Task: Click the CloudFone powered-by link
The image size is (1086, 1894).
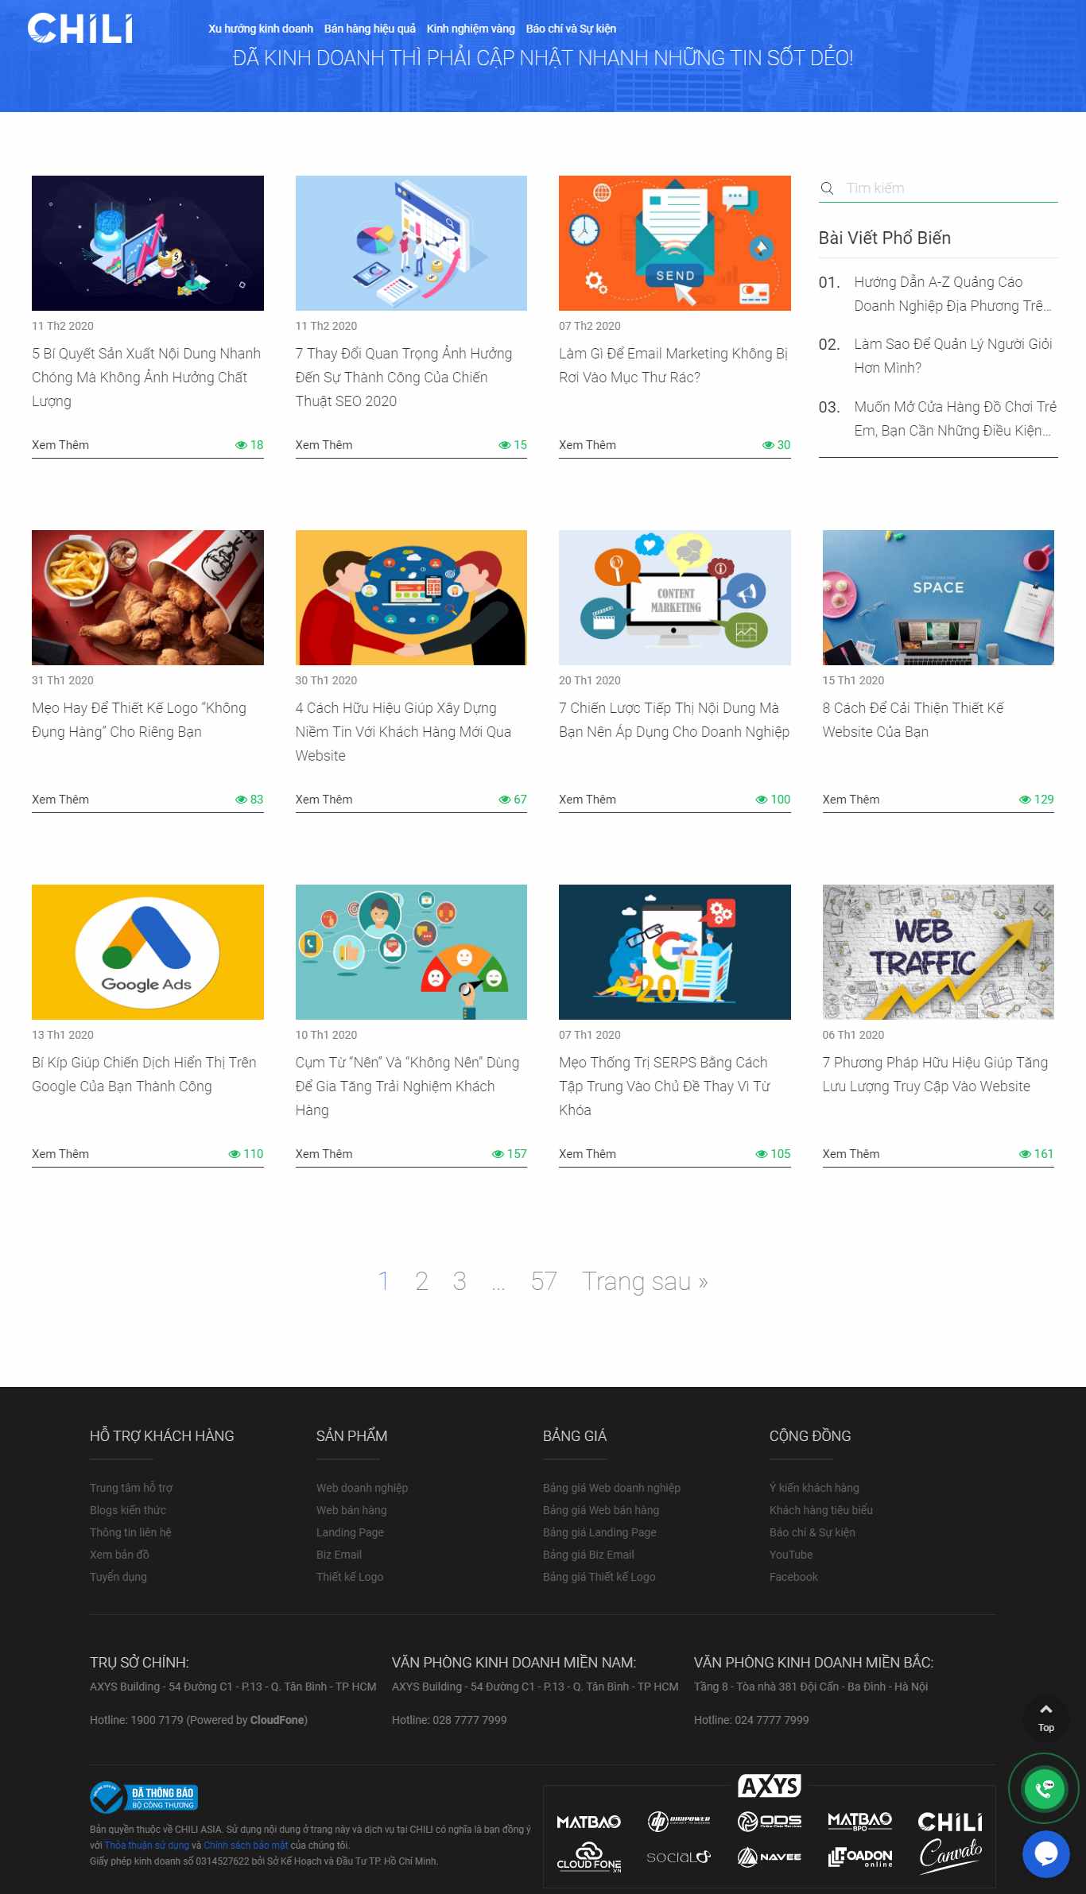Action: pos(277,1720)
